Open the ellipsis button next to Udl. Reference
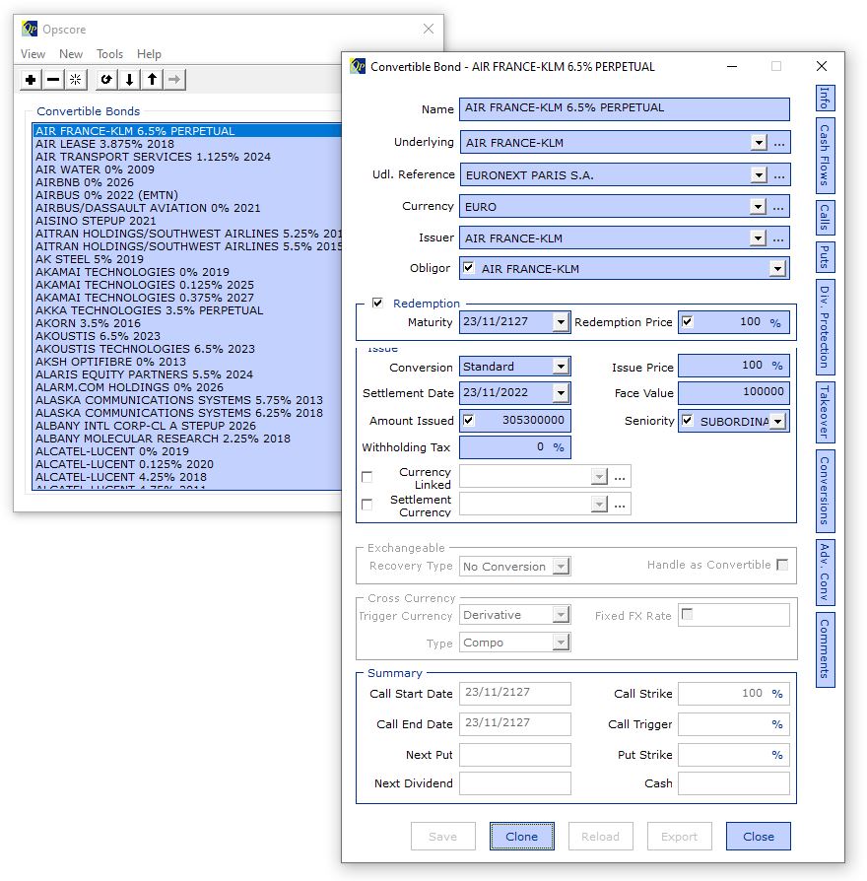This screenshot has height=881, width=867. [779, 175]
